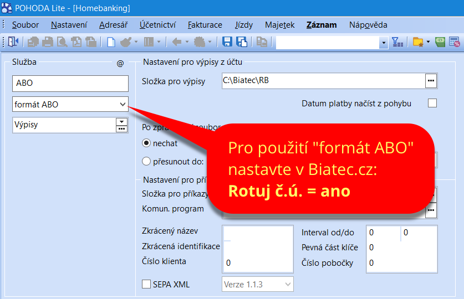The image size is (464, 299).
Task: Click the save-and-copy floppy icon
Action: click(242, 42)
